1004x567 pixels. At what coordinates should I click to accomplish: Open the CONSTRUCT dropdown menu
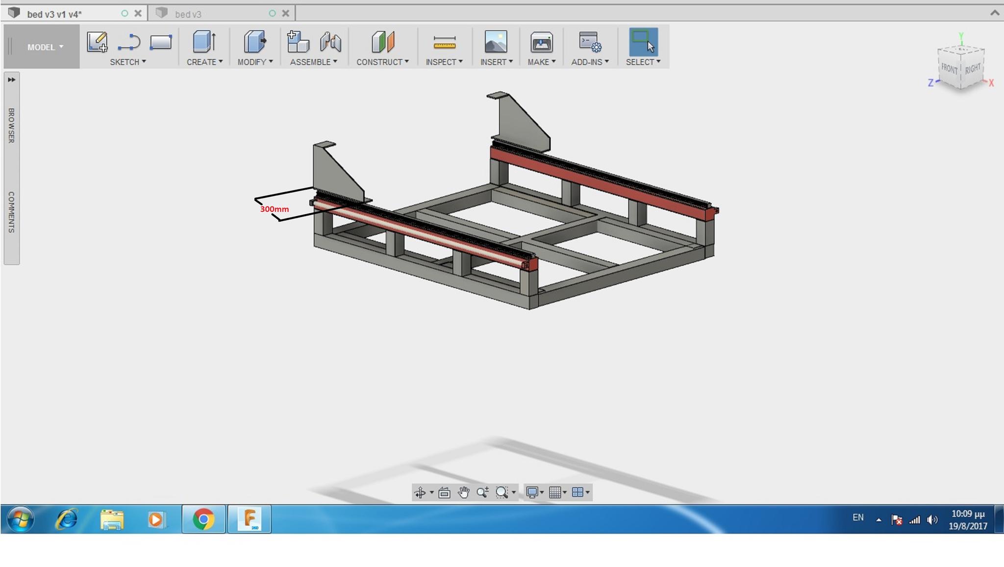pyautogui.click(x=382, y=62)
